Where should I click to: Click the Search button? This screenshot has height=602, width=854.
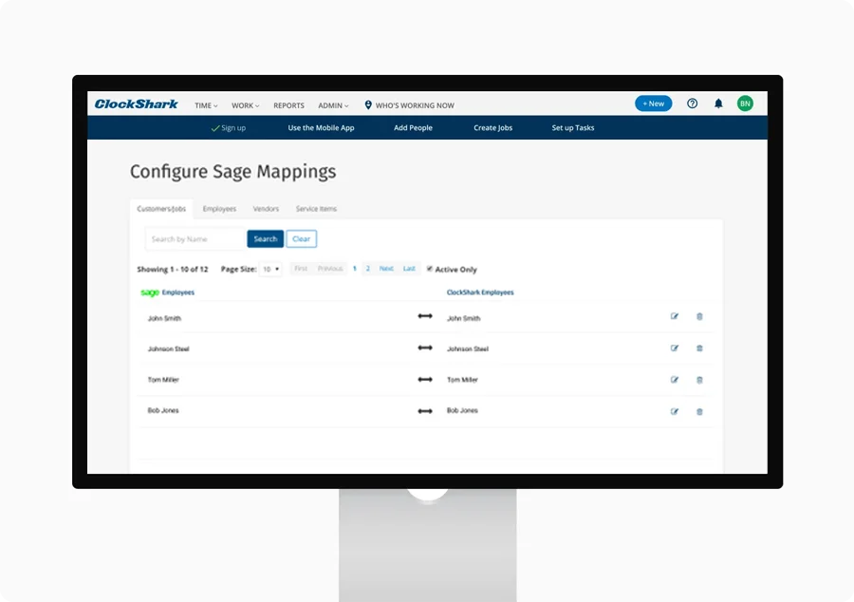click(x=266, y=238)
